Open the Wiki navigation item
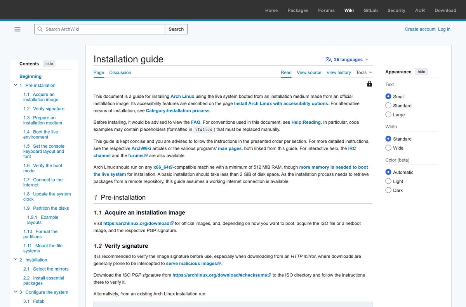This screenshot has height=307, width=466. coord(349,10)
